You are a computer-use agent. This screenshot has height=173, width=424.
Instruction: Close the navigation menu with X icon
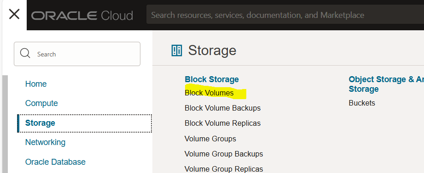[14, 14]
